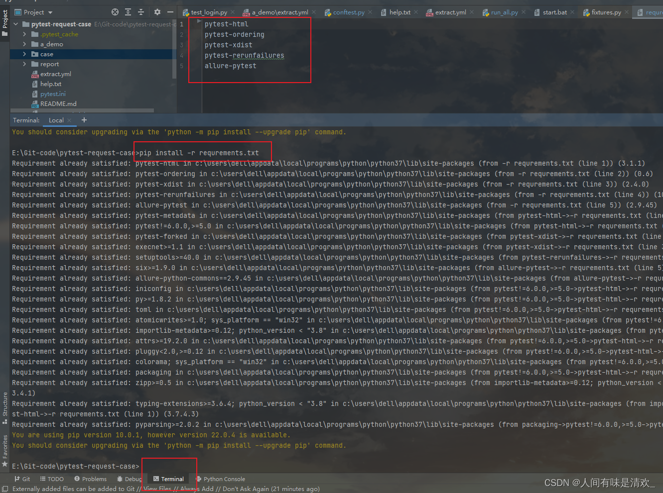663x493 pixels.
Task: Click line 4 'pytest-rerunfailures' in editor
Action: coord(245,55)
